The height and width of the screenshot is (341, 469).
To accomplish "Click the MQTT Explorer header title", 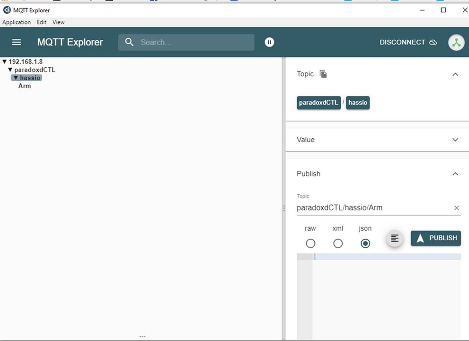I will pyautogui.click(x=70, y=42).
